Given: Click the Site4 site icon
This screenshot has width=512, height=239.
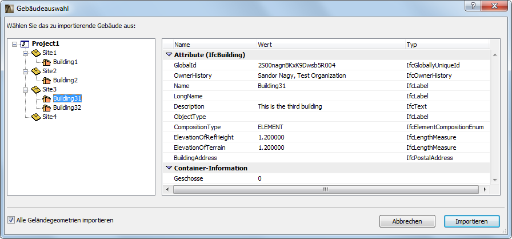Looking at the screenshot, I should click(36, 117).
